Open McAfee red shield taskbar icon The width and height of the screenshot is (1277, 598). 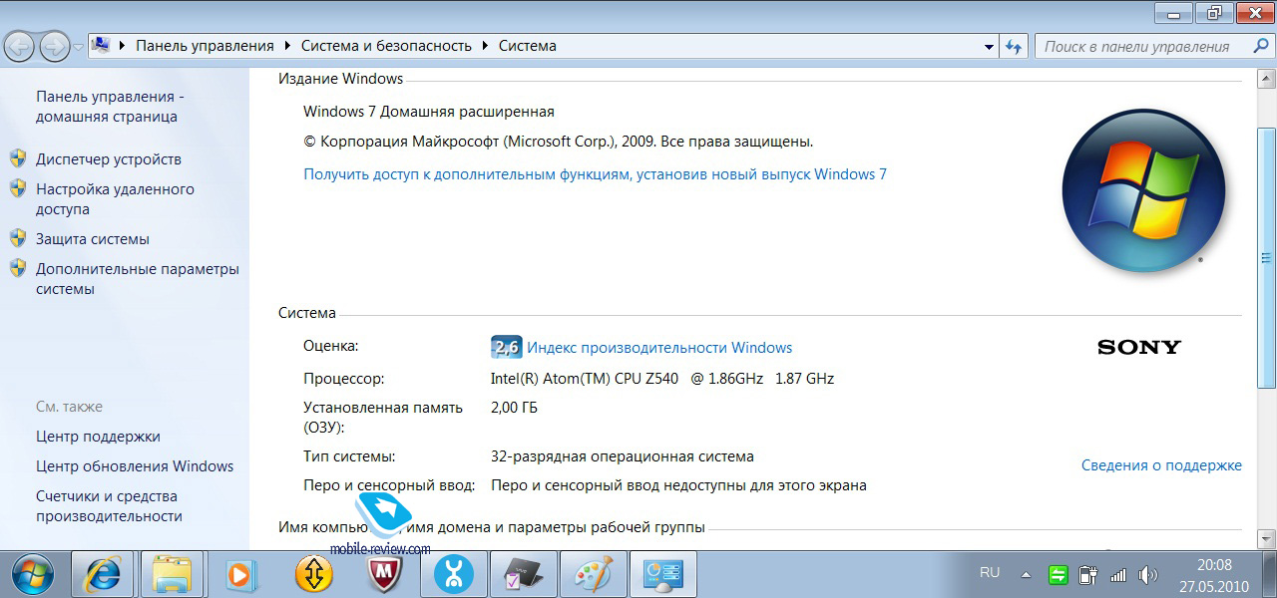tap(385, 574)
